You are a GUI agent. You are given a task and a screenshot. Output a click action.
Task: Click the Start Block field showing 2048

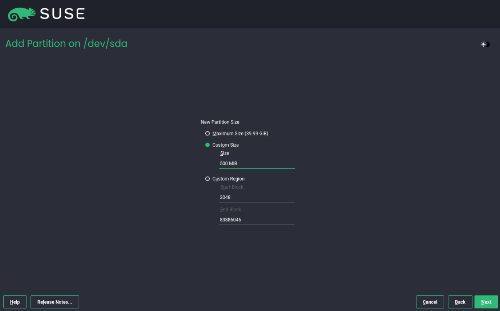(257, 197)
